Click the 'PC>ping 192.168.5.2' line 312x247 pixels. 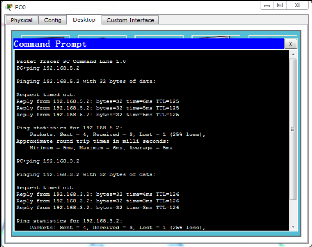[x=48, y=68]
